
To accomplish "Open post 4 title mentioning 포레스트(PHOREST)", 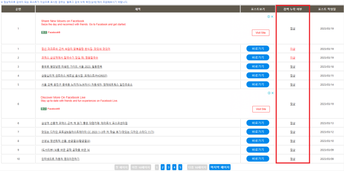I will (x=74, y=76).
